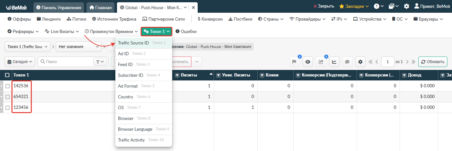Click the Поиск search field

point(66,61)
